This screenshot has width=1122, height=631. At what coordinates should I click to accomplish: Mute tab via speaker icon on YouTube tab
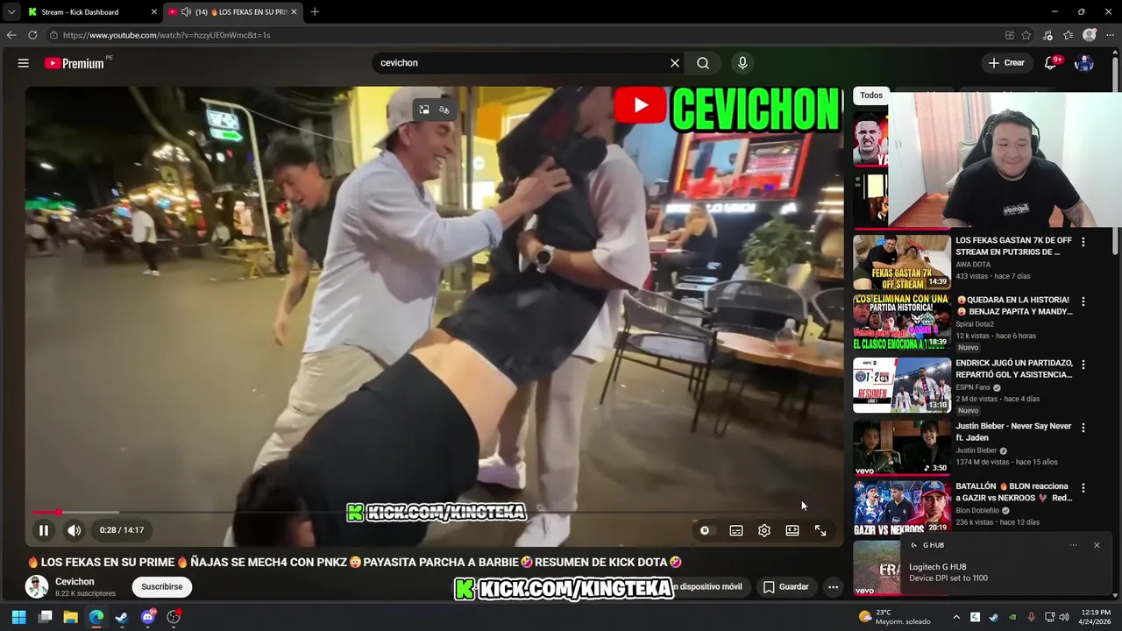186,12
